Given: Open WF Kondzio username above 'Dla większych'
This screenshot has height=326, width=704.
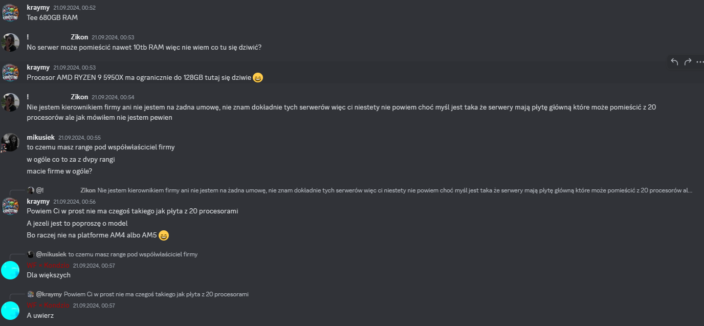Looking at the screenshot, I should [x=48, y=265].
